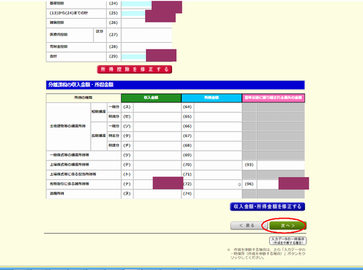Click the 0 value in row (72)
This screenshot has height=270, width=363.
(240, 184)
